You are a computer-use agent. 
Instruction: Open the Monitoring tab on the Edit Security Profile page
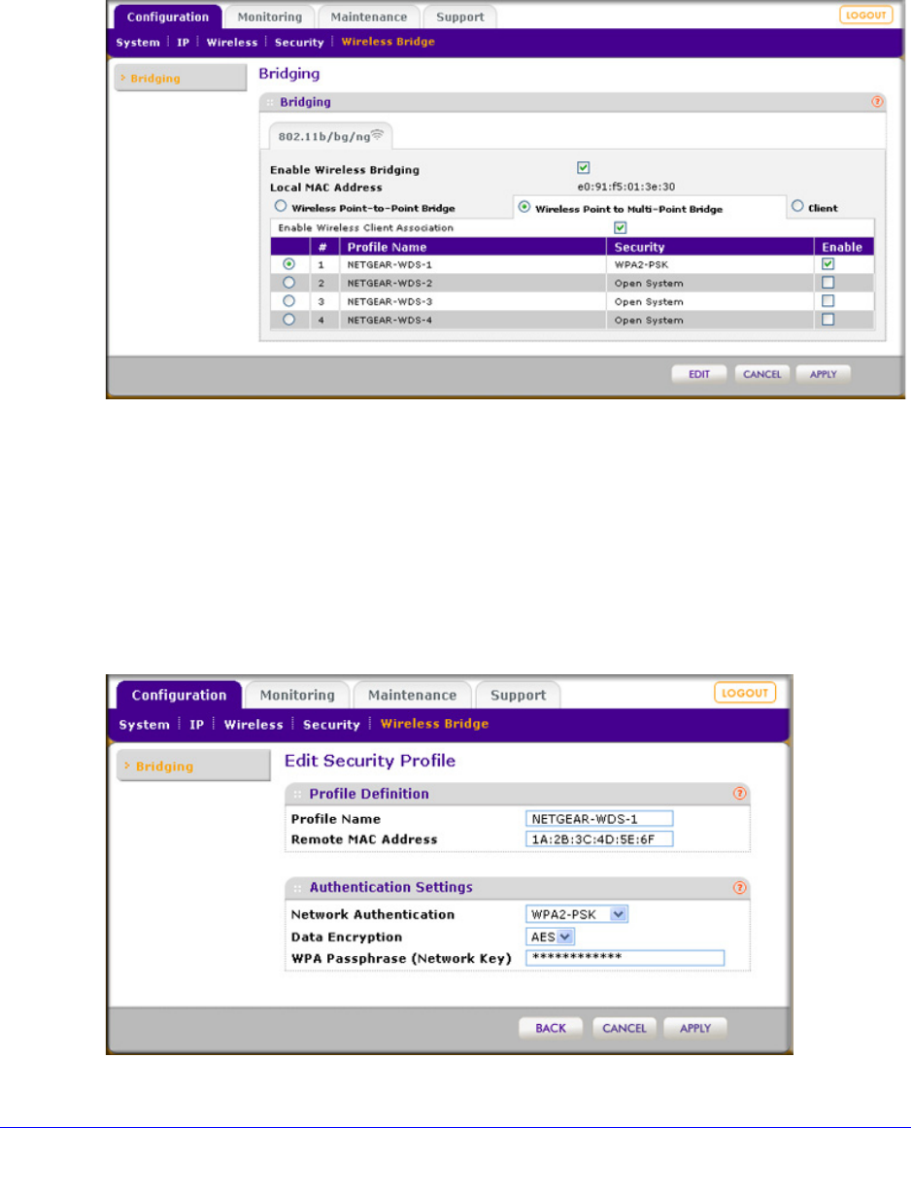pos(297,695)
